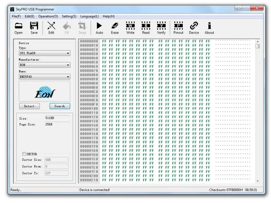This screenshot has width=271, height=203.
Task: Click the Sector Size field
Action: point(56,160)
